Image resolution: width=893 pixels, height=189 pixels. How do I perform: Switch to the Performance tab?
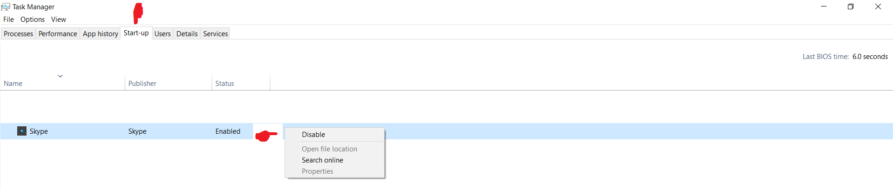58,33
